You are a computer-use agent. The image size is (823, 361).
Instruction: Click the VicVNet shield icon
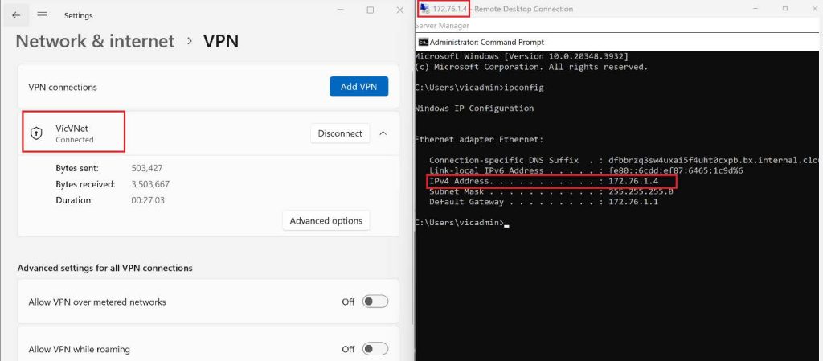[36, 133]
